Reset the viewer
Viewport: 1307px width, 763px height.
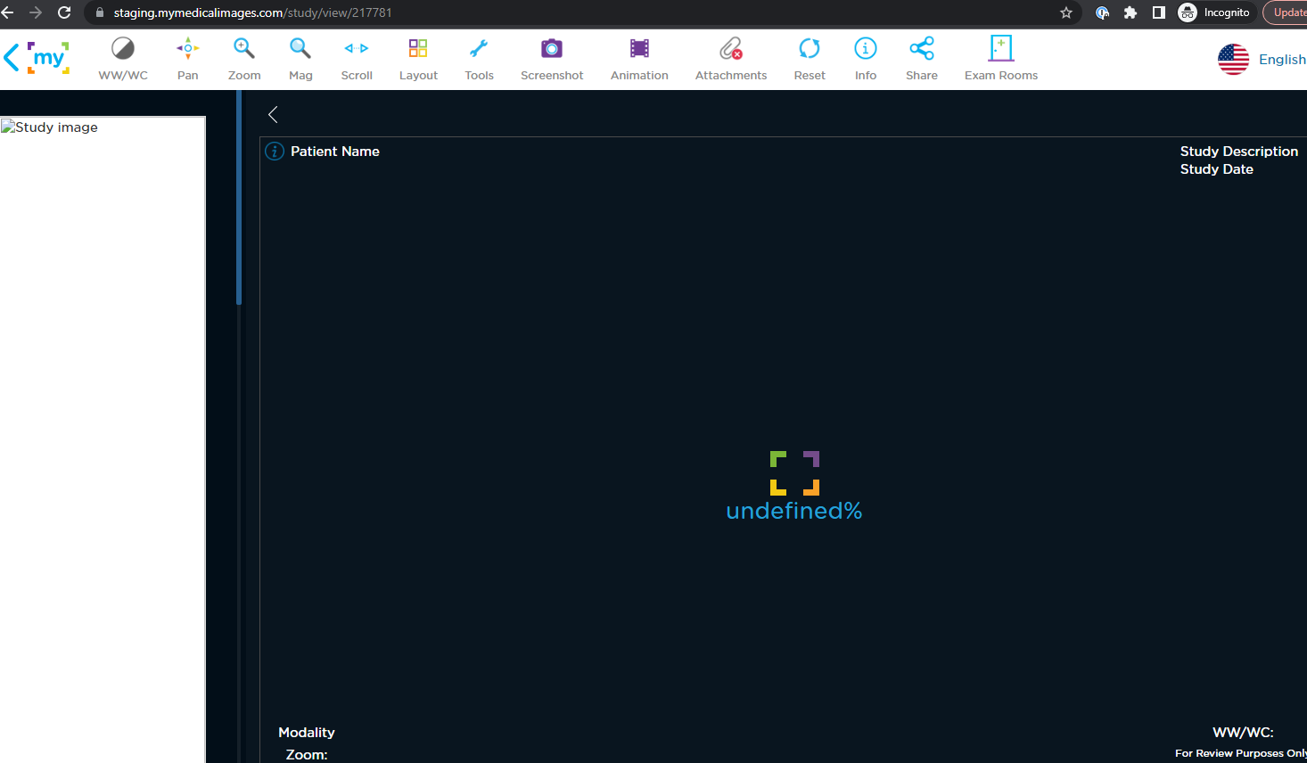click(x=810, y=59)
